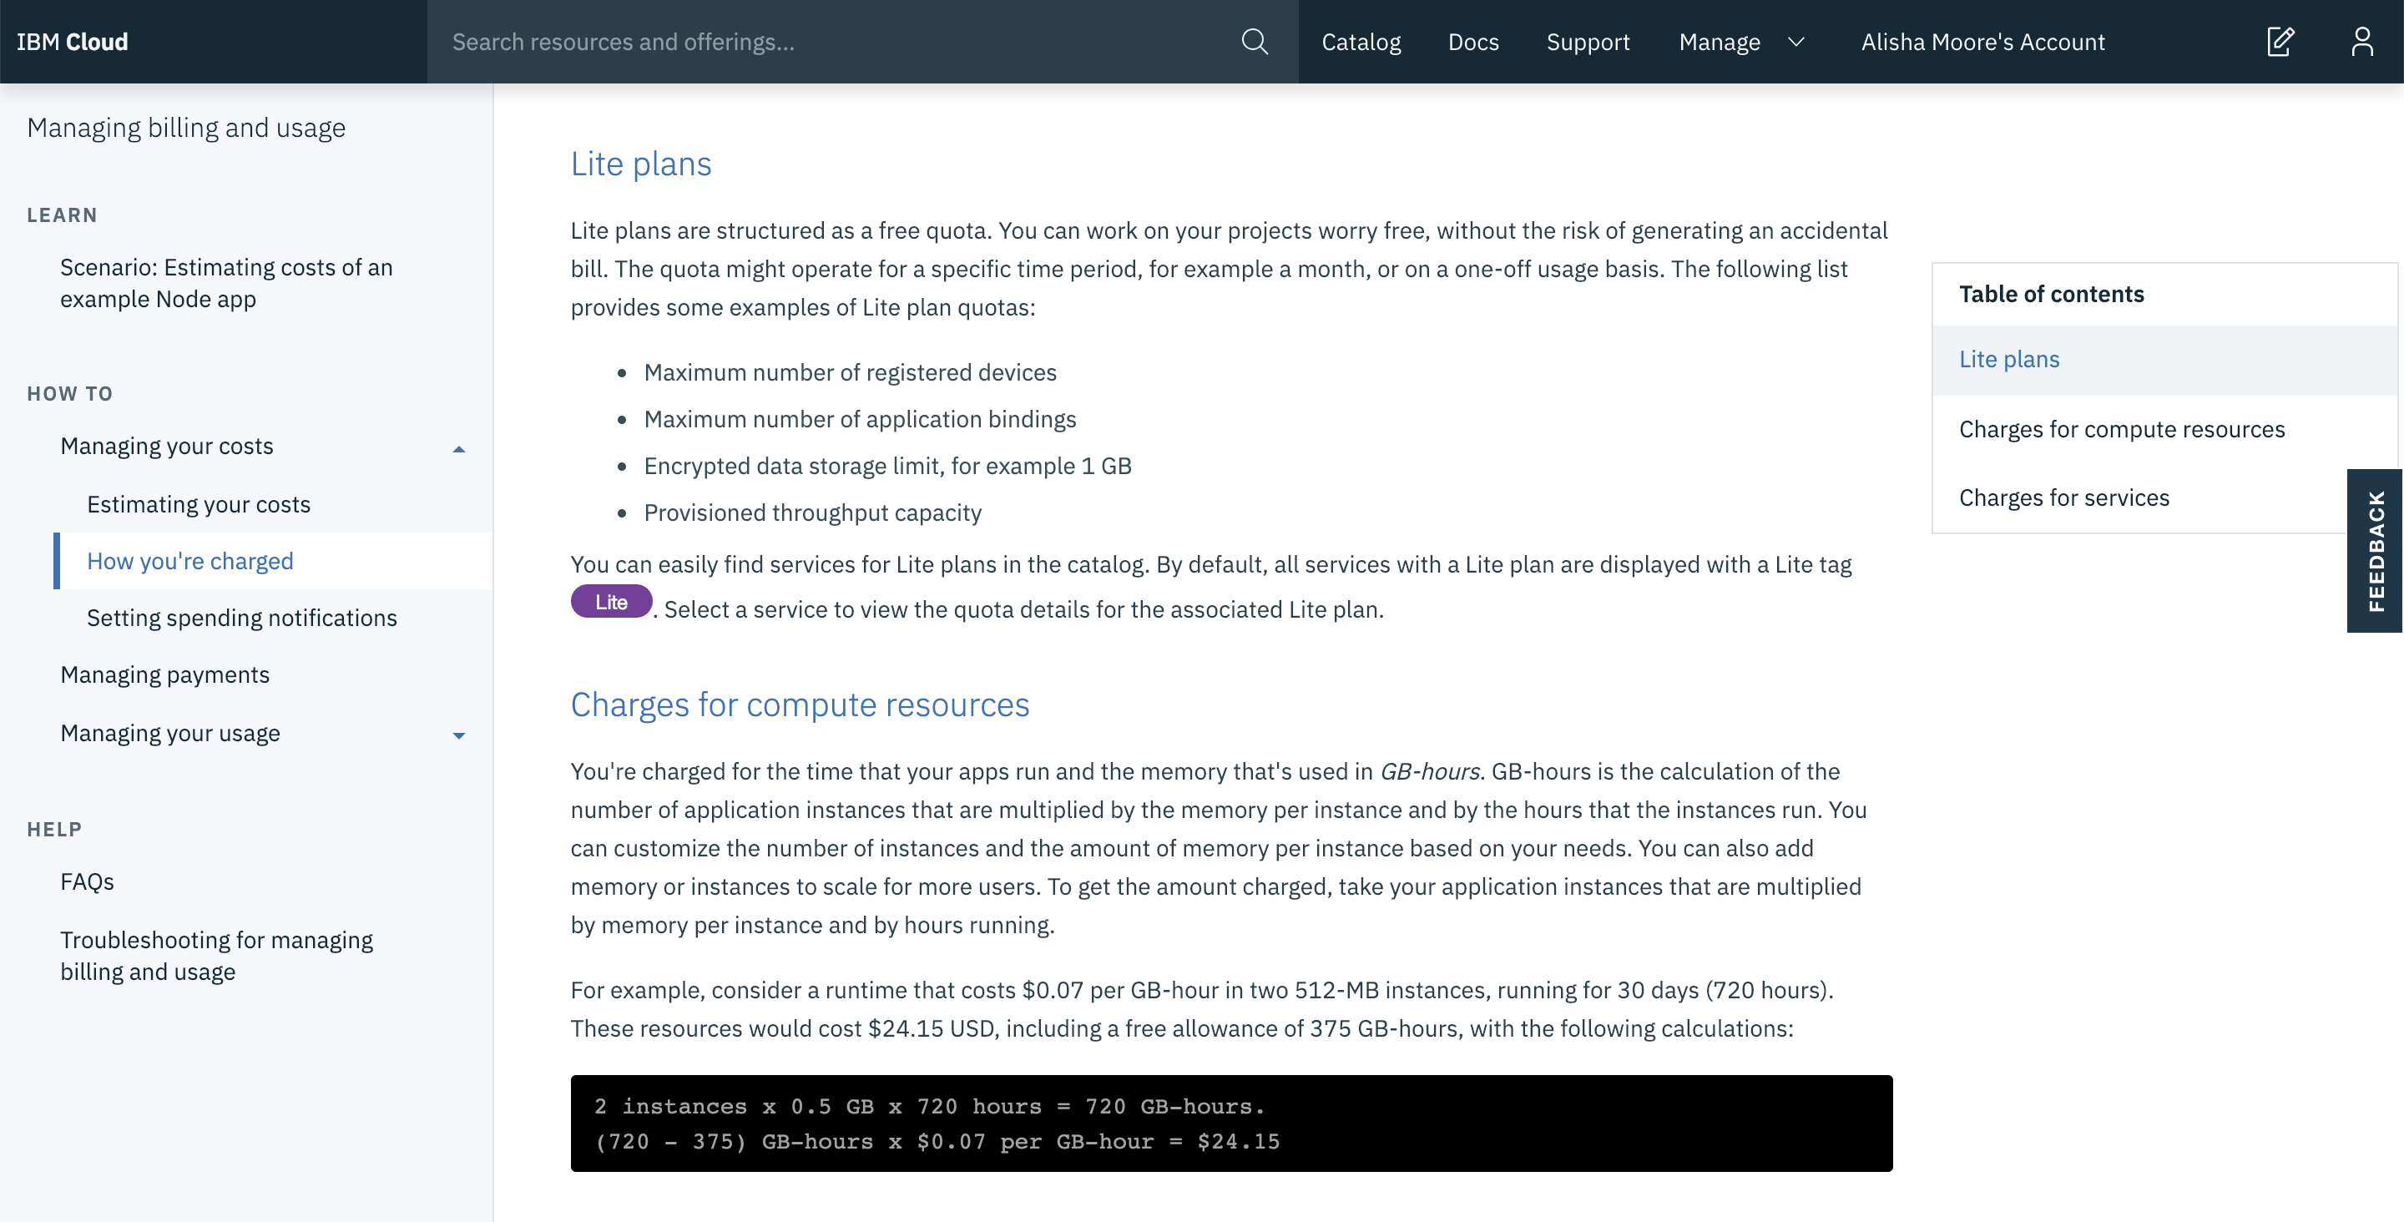Open Estimating your costs page

[x=198, y=504]
